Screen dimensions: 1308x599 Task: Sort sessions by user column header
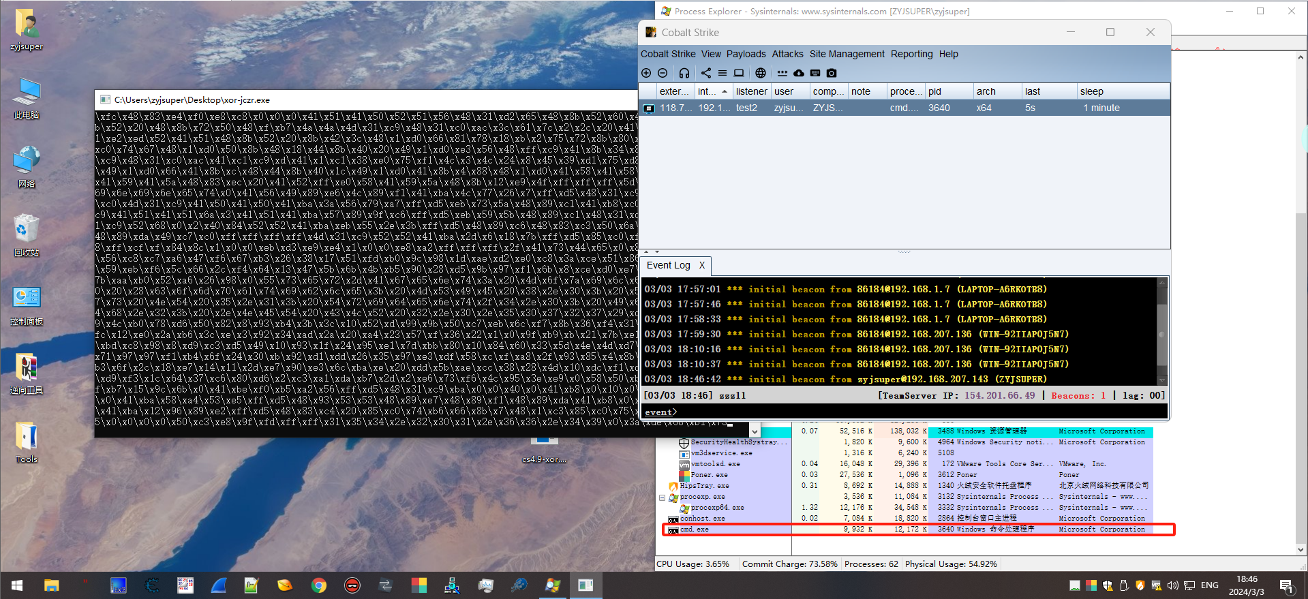pos(789,91)
